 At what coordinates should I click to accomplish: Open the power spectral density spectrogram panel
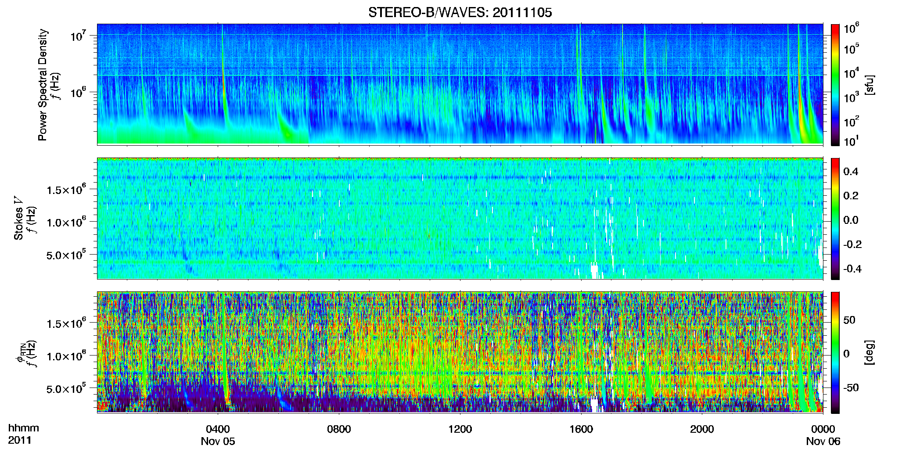click(460, 84)
